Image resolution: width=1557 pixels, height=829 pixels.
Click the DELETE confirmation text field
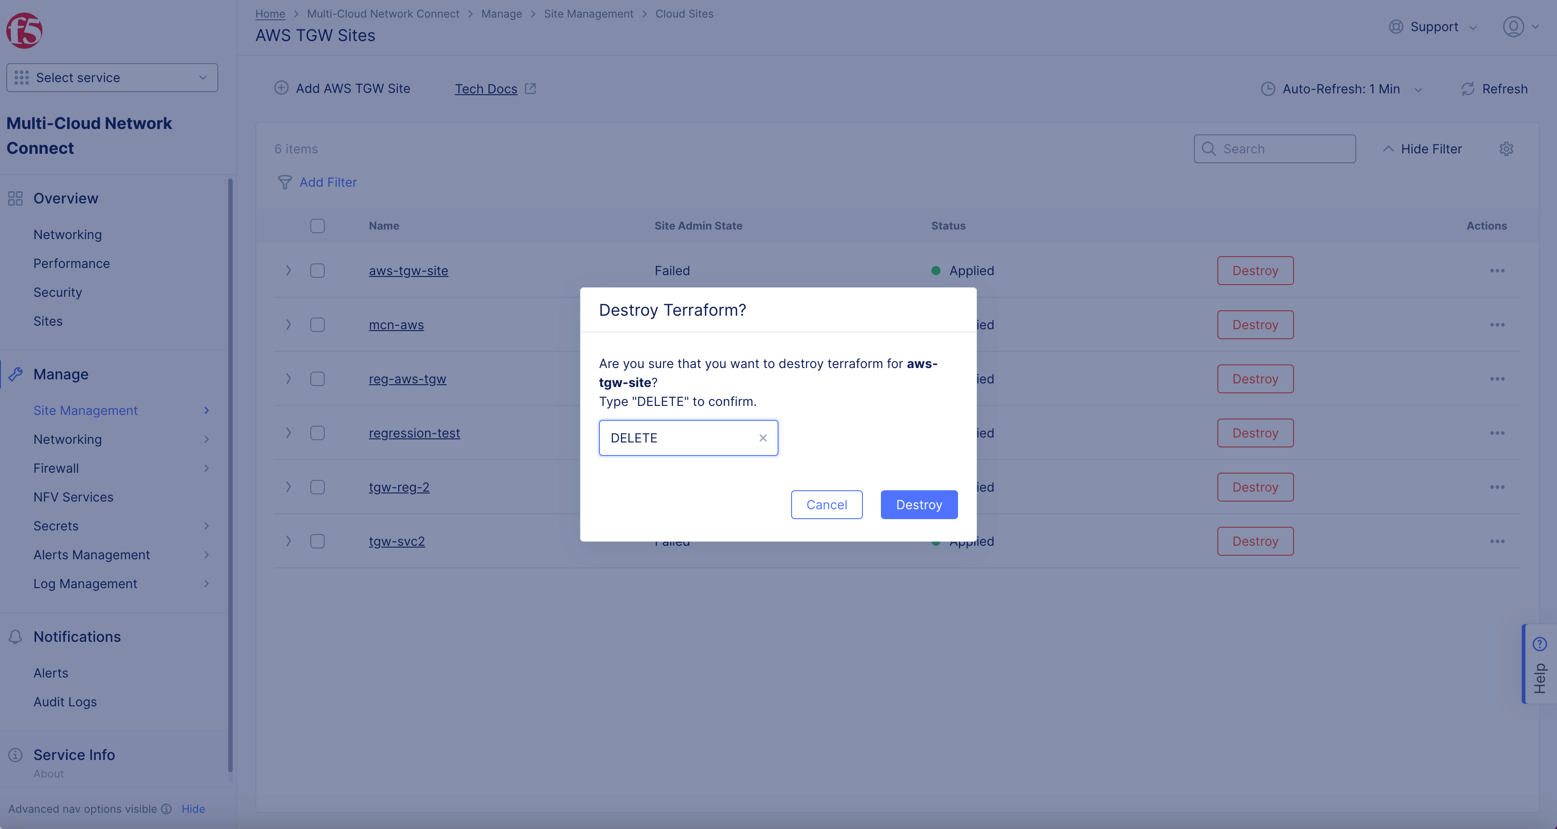point(677,438)
